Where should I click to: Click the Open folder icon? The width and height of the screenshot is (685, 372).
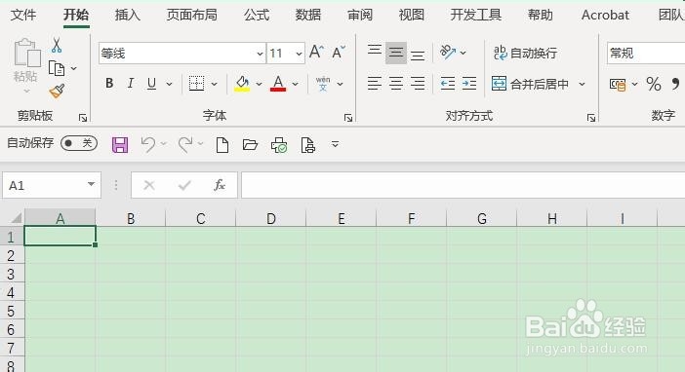pos(251,144)
